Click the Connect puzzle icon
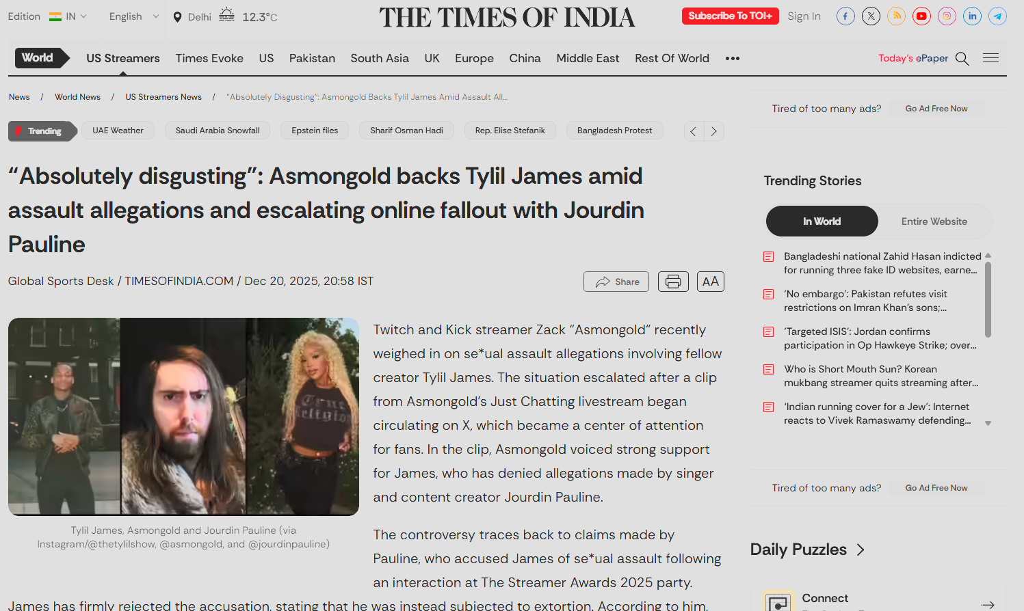The height and width of the screenshot is (611, 1024). pyautogui.click(x=778, y=601)
